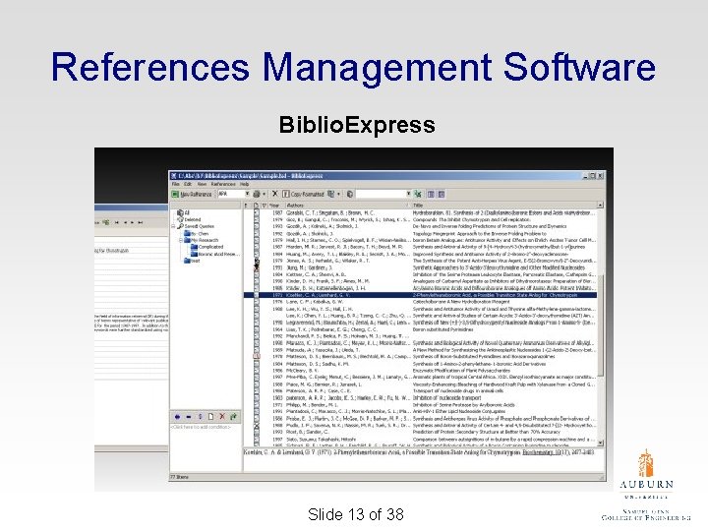Click the vertical scrollbar thumb of reference list
Image resolution: width=708 pixels, height=531 pixels.
(601, 324)
